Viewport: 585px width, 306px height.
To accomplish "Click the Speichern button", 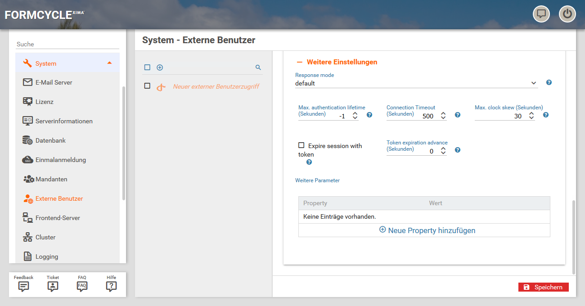I will coord(543,287).
